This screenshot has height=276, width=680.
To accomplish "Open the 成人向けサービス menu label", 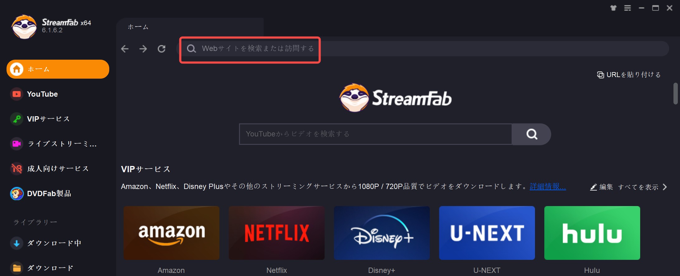I will pyautogui.click(x=58, y=168).
